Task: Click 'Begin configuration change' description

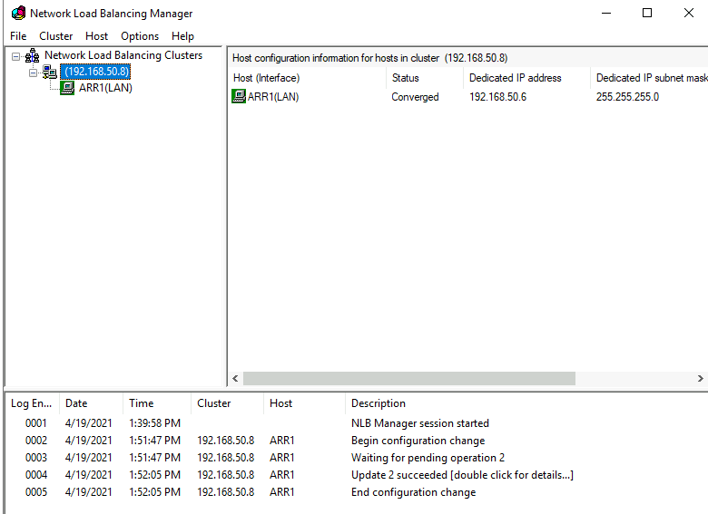Action: click(418, 441)
